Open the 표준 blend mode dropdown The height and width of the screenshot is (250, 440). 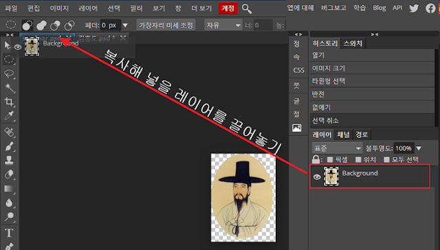coord(338,148)
